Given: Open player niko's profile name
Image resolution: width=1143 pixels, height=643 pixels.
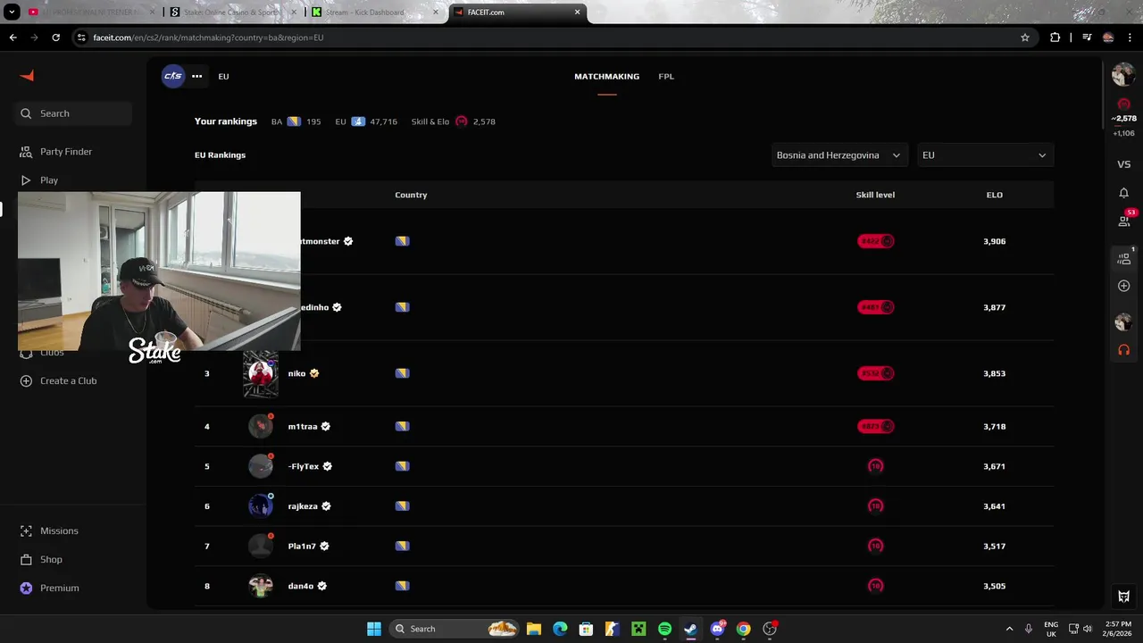Looking at the screenshot, I should pos(296,373).
